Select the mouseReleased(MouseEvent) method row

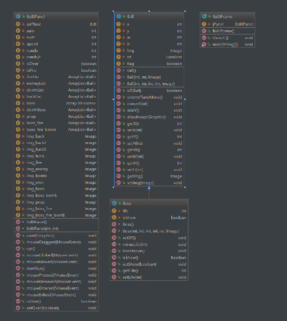[56, 282]
